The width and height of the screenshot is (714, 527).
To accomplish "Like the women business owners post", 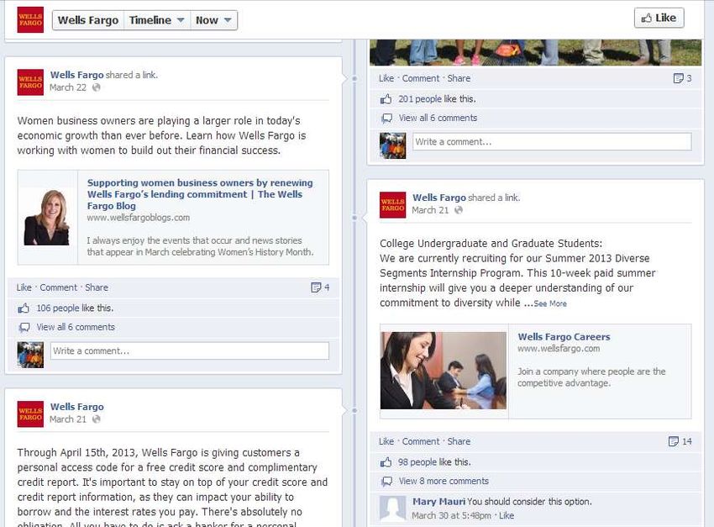I will (24, 287).
